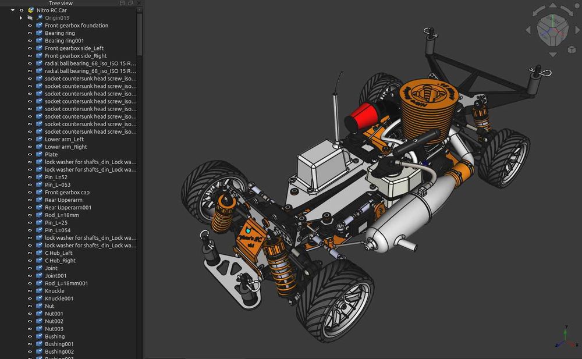Select the C Hub_Right part
This screenshot has height=359, width=582.
60,261
